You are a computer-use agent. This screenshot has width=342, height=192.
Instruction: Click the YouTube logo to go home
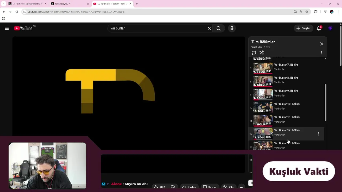23,28
